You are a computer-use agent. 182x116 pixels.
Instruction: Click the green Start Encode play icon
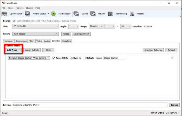[x=53, y=14]
